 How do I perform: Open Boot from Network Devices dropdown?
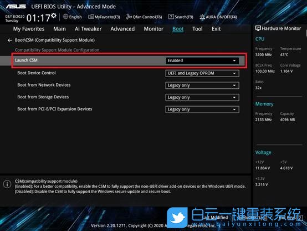(x=202, y=86)
